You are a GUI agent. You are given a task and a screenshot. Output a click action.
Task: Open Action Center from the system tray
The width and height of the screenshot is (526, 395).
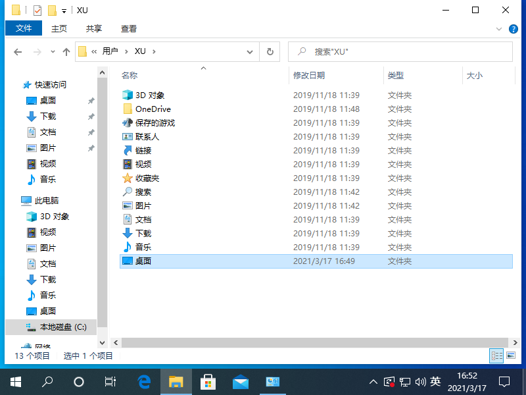(504, 382)
